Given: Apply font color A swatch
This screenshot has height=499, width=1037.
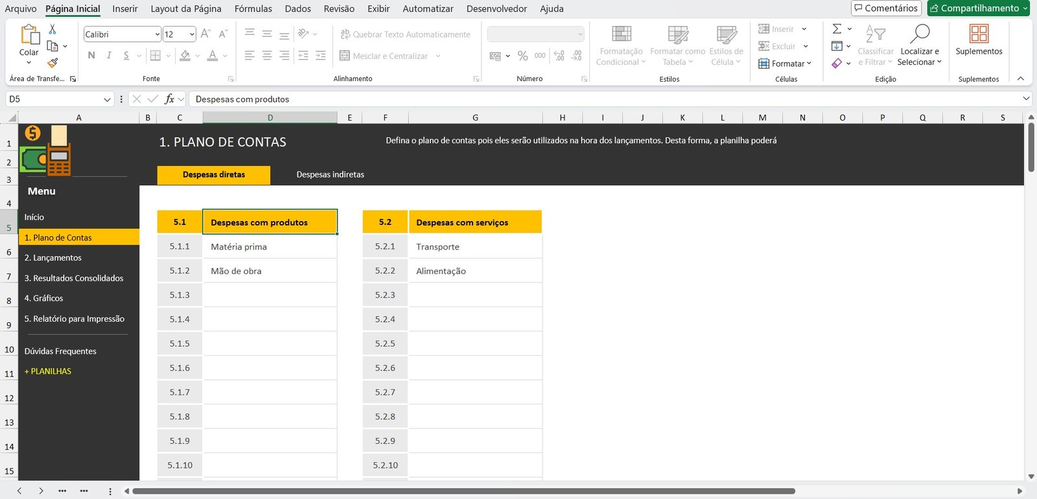Looking at the screenshot, I should click(213, 56).
